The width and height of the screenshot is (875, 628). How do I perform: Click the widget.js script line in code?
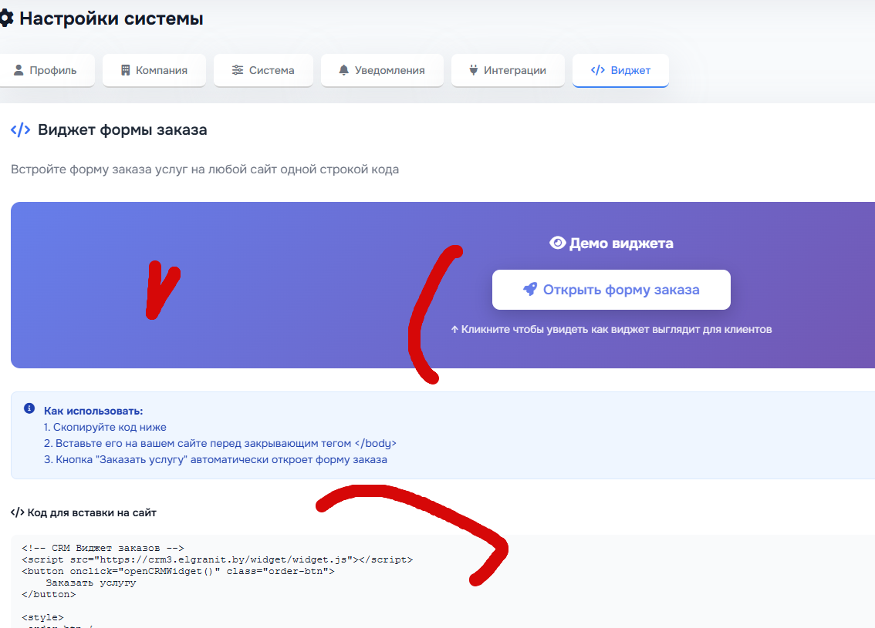[x=217, y=559]
